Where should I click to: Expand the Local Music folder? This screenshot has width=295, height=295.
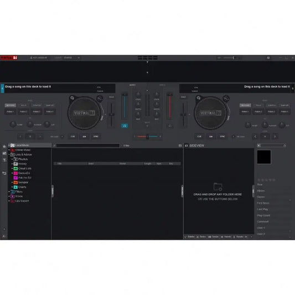pyautogui.click(x=9, y=145)
